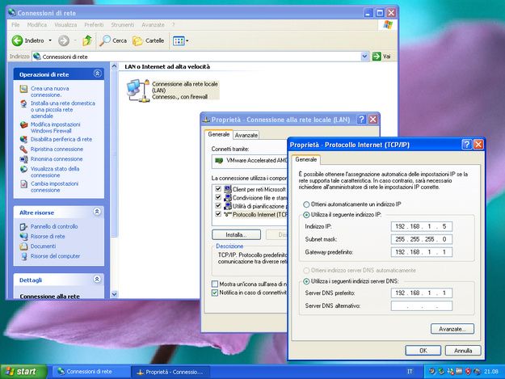Open Pannello di controllo icon
The width and height of the screenshot is (505, 379).
pos(23,227)
